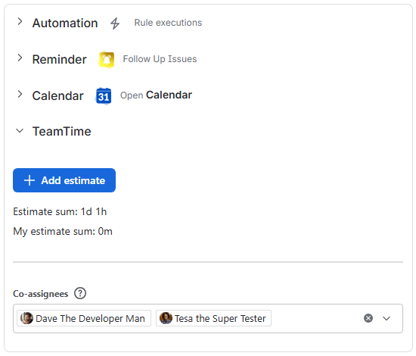Open Co-assignees help question mark icon
Screen dimensions: 416x356
80,293
